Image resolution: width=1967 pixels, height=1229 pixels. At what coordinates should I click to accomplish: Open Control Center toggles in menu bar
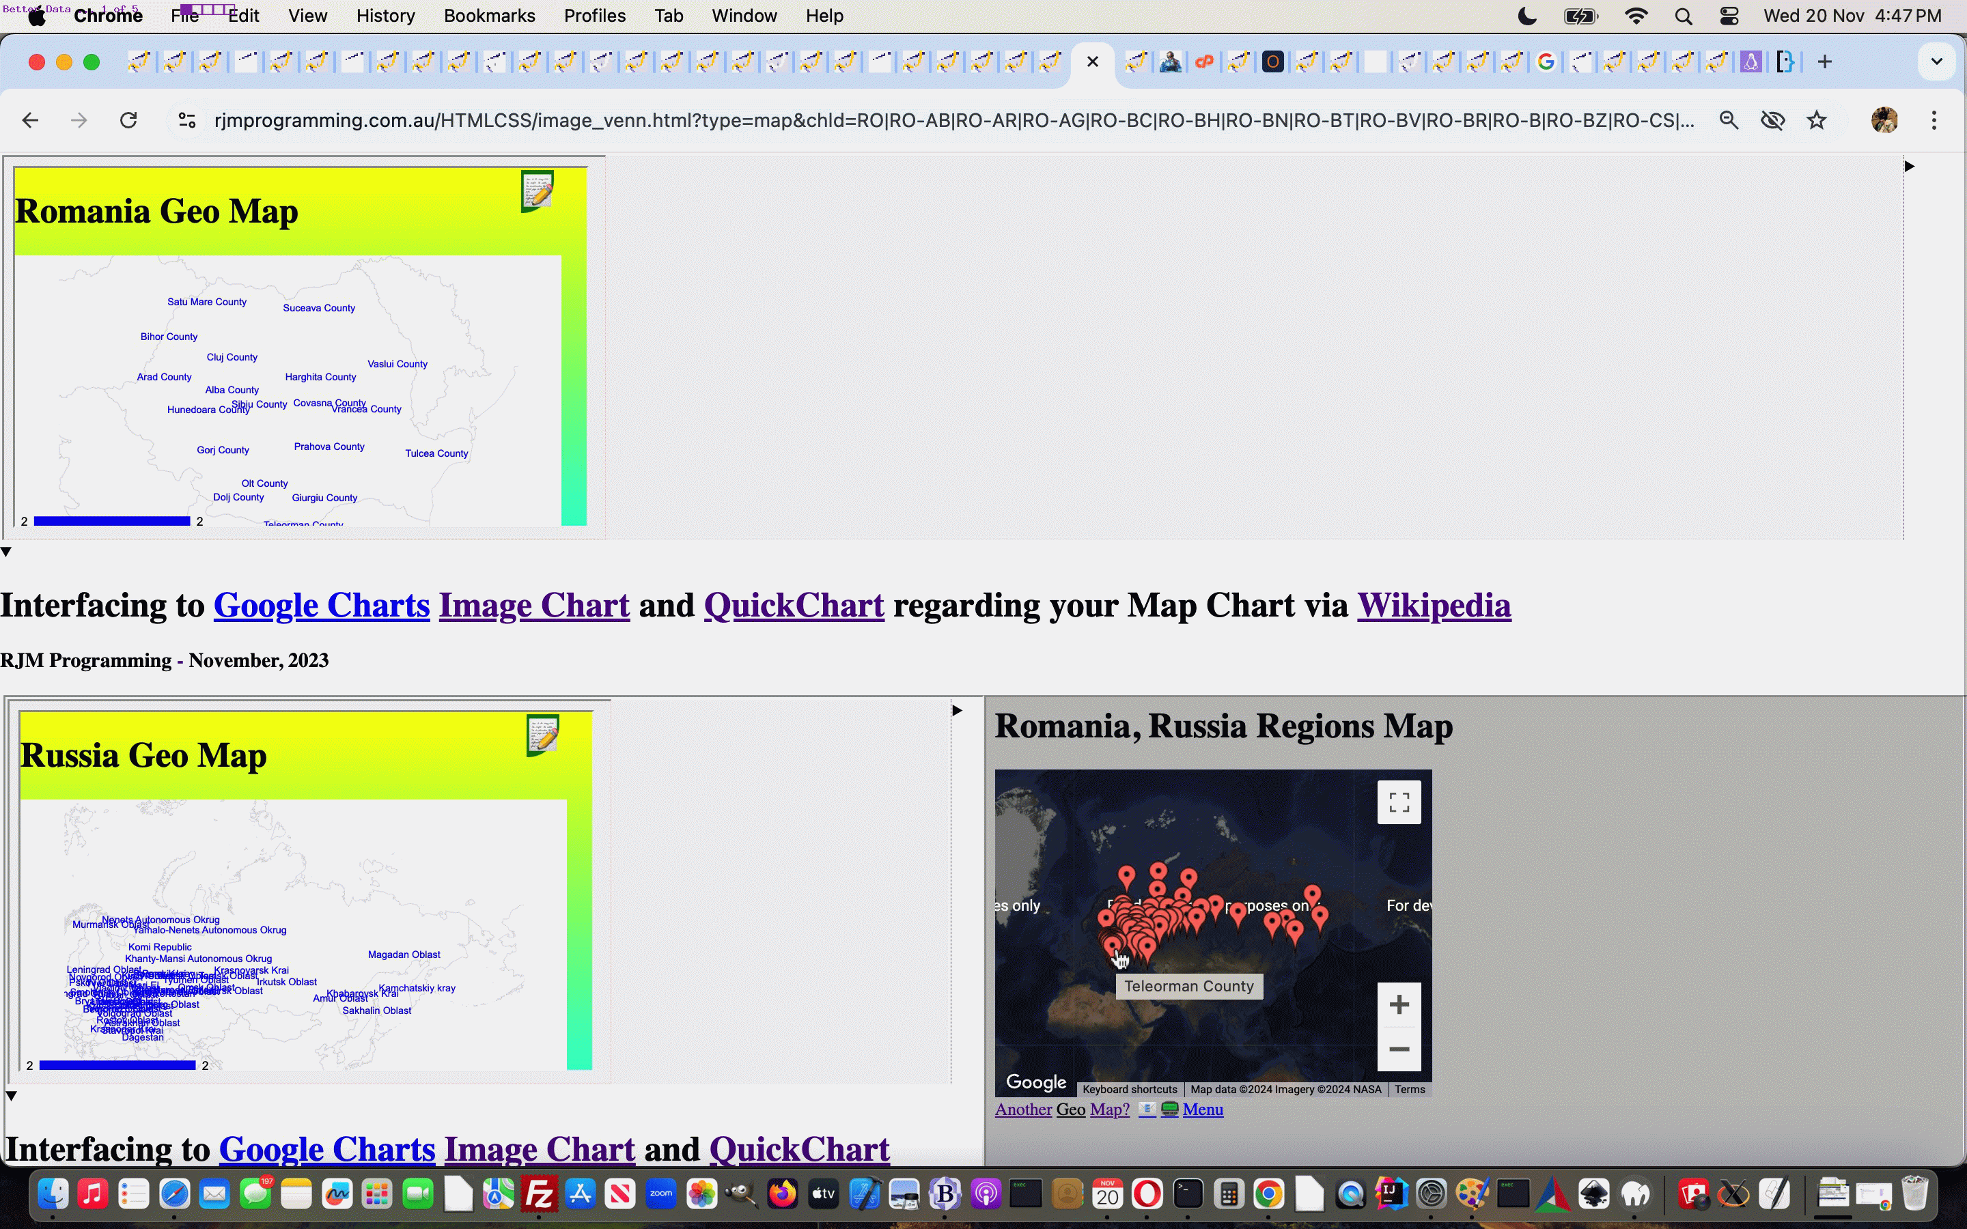click(1729, 16)
